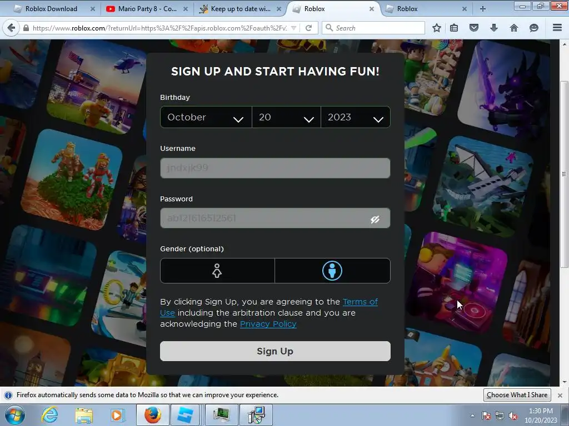Close the active Roblox tab
This screenshot has width=569, height=426.
(372, 9)
